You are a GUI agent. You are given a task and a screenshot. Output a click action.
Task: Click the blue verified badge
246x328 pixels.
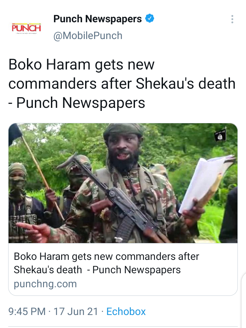150,18
